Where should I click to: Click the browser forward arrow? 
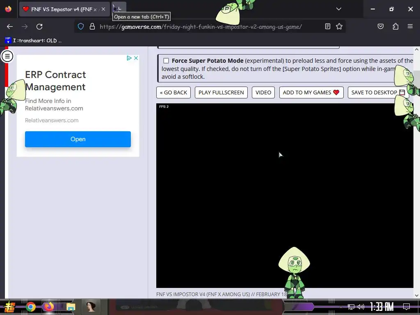click(25, 27)
